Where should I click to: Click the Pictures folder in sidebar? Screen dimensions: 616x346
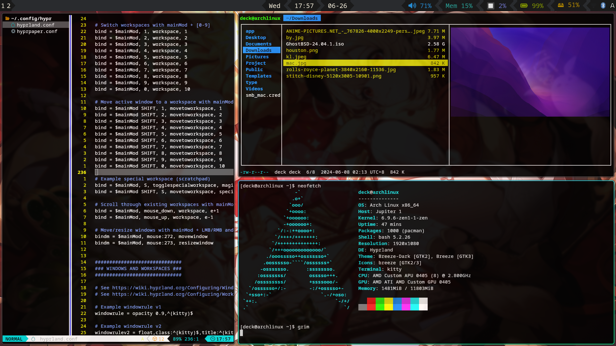pyautogui.click(x=257, y=56)
